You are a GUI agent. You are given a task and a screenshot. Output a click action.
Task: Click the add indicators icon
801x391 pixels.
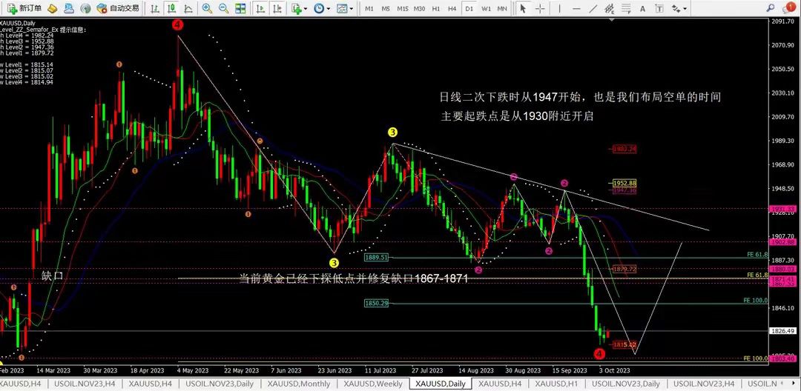click(x=296, y=9)
